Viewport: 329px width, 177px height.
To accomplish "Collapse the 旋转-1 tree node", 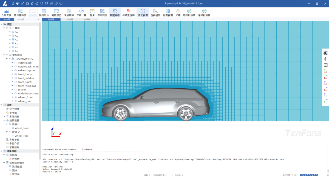I will [x=7, y=124].
